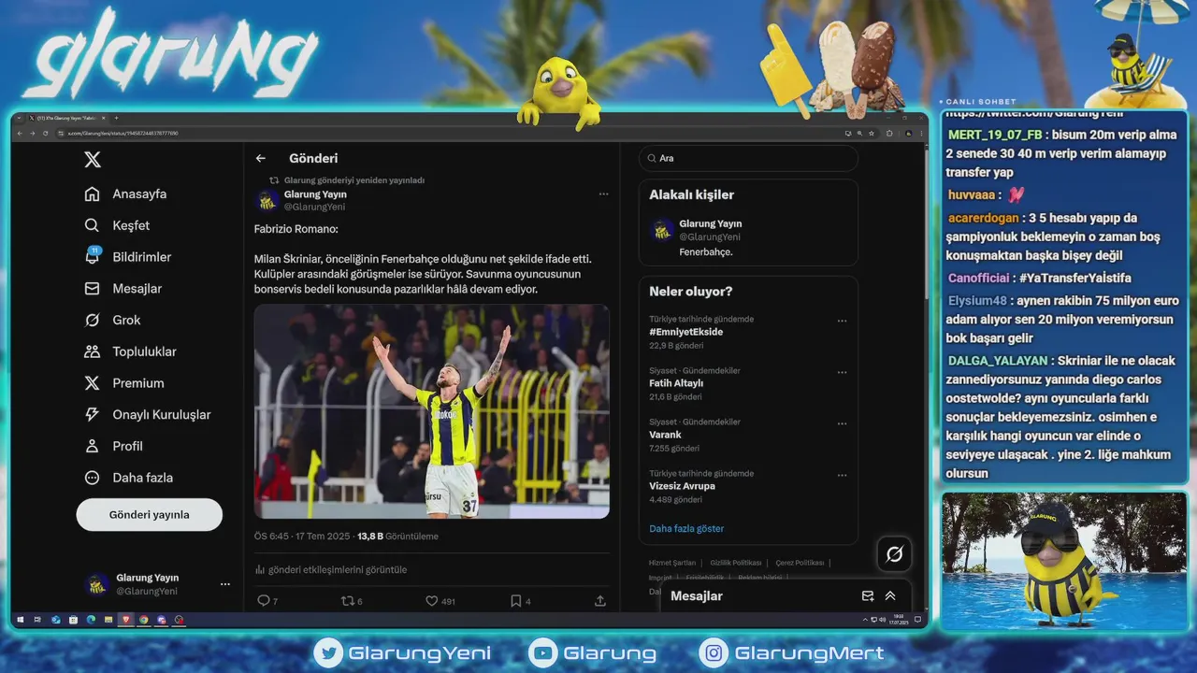Open Hizmet Şartları footer link
The image size is (1197, 673).
point(672,563)
